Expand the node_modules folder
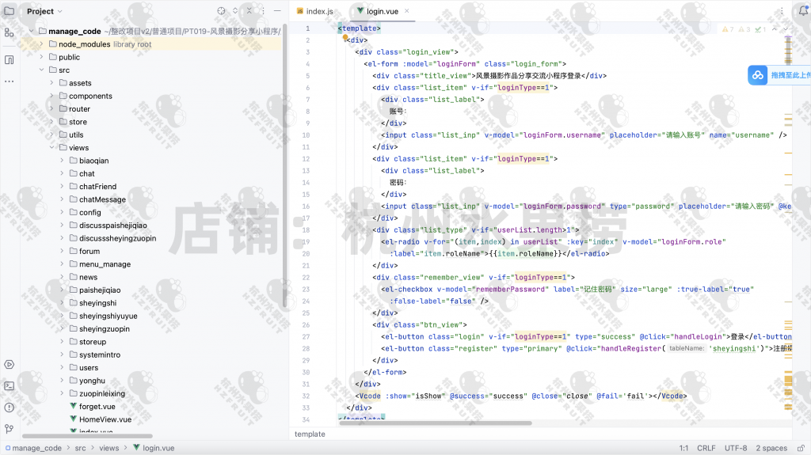The width and height of the screenshot is (811, 455). (x=42, y=44)
